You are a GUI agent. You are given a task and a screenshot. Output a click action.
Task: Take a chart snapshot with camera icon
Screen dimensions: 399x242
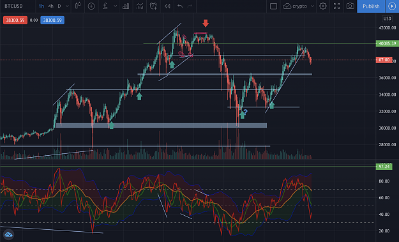350,6
